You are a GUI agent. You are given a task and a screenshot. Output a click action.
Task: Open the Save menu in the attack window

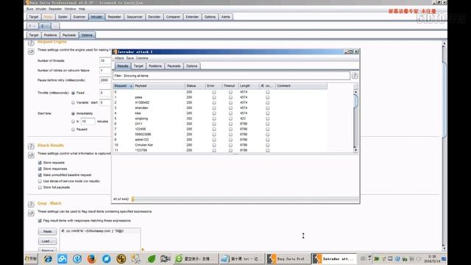[x=130, y=58]
